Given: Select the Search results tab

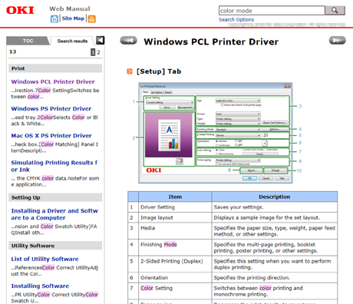Looking at the screenshot, I should pos(72,41).
